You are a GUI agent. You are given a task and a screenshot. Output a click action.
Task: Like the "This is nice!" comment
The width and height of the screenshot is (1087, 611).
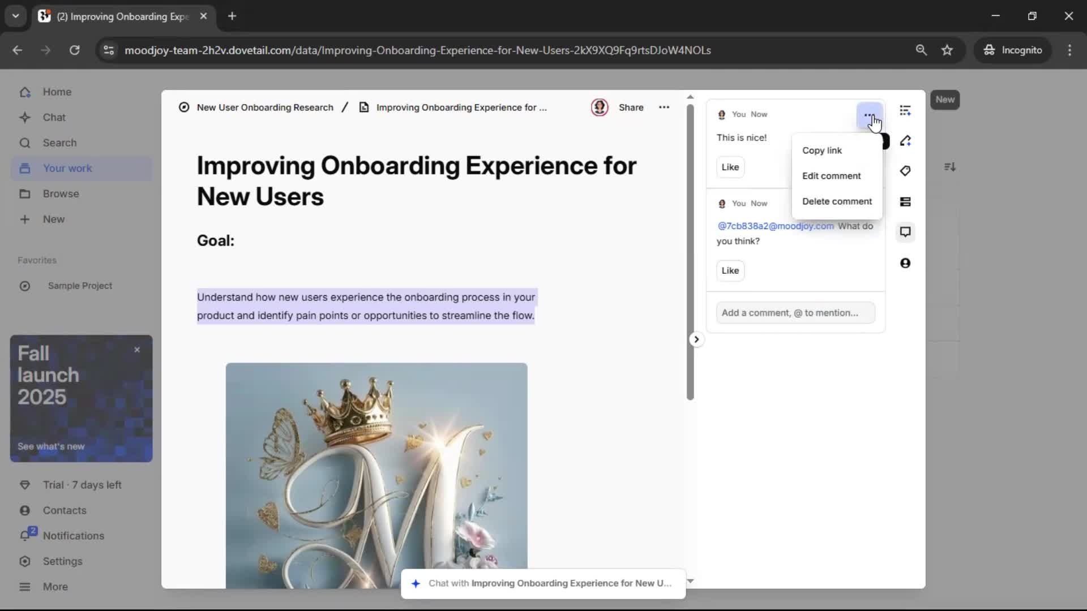point(730,167)
